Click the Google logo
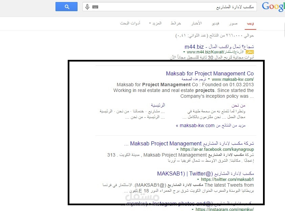 [x=273, y=7]
